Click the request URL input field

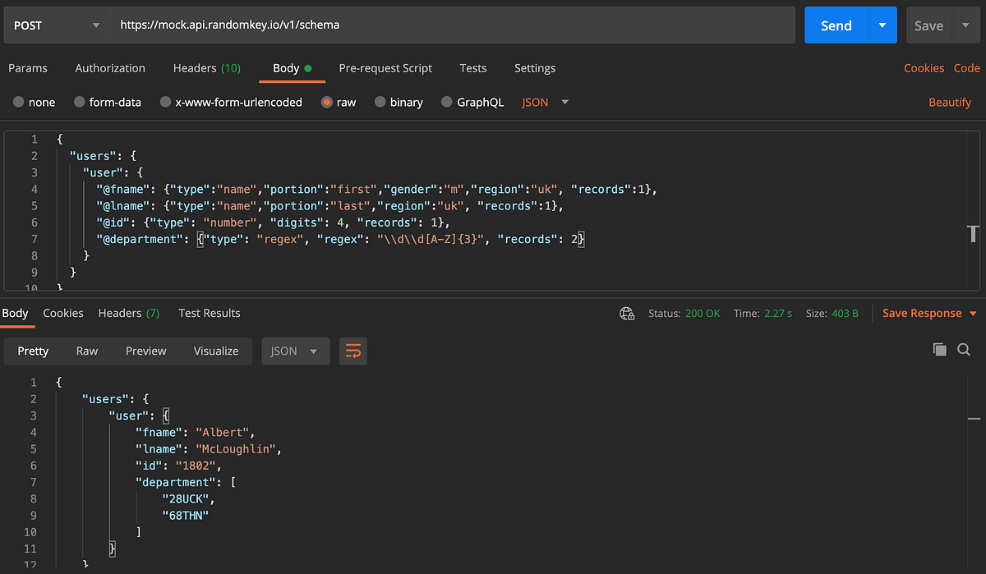(453, 25)
